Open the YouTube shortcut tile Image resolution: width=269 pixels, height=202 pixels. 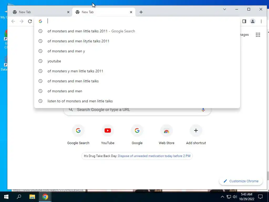point(107,135)
